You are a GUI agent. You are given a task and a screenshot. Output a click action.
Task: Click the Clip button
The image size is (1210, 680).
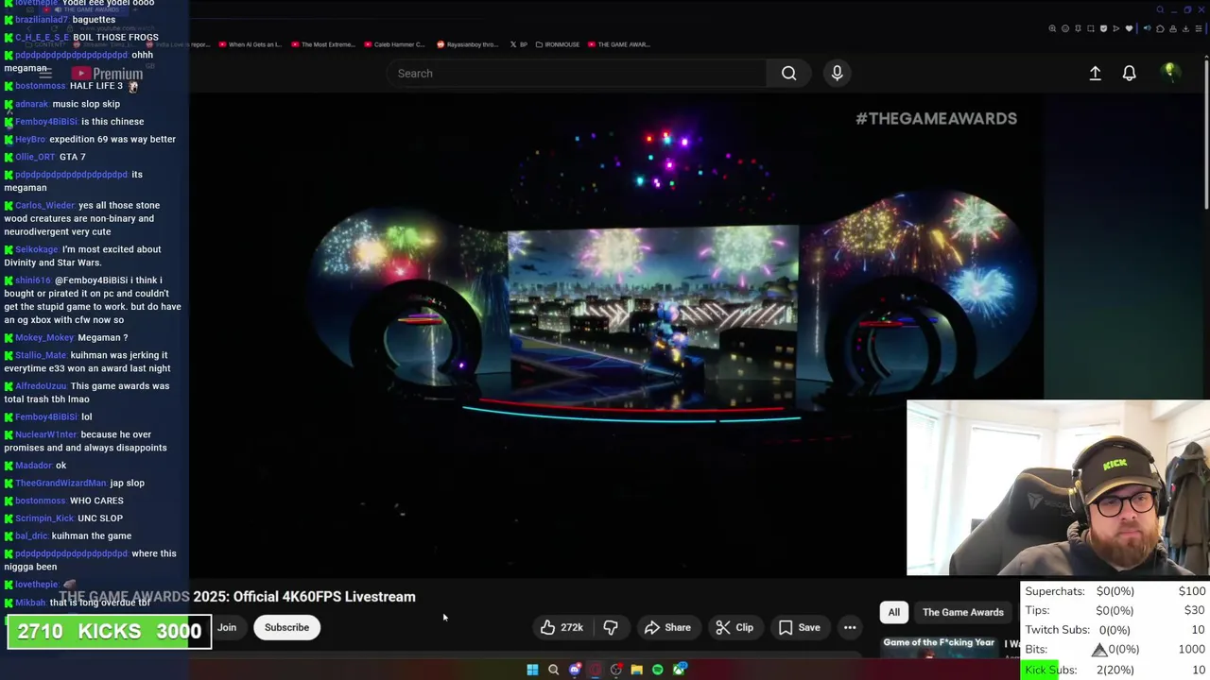tap(734, 627)
